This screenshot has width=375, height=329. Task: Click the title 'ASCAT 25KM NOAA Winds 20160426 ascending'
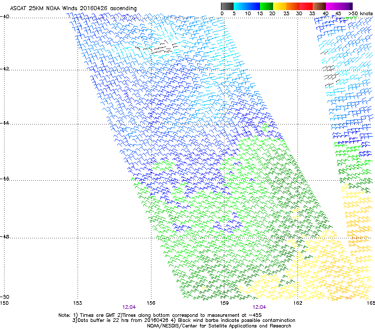(x=73, y=8)
